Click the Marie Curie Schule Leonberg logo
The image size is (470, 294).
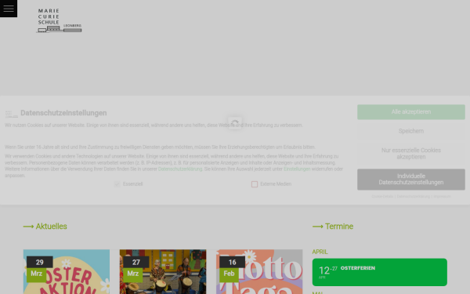click(59, 20)
